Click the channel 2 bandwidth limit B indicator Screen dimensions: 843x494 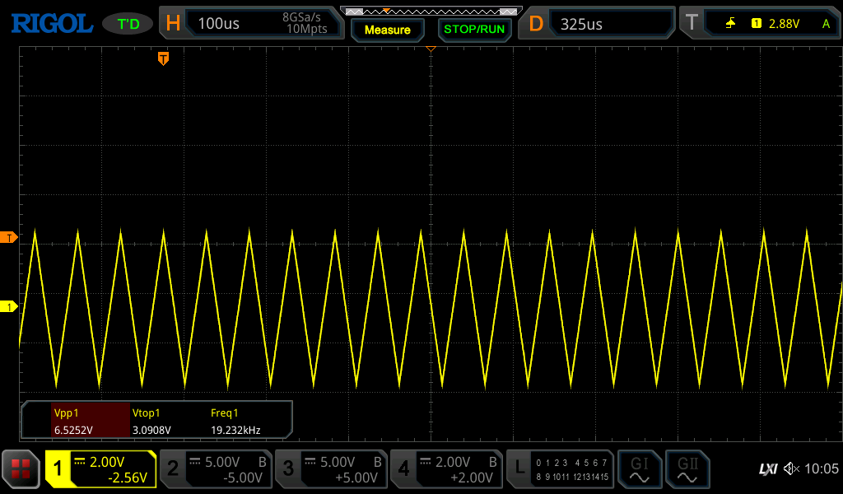pyautogui.click(x=263, y=462)
